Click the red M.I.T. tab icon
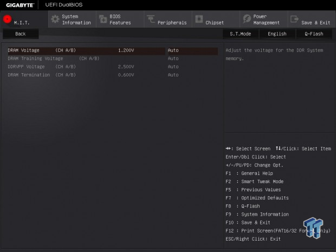 point(7,19)
